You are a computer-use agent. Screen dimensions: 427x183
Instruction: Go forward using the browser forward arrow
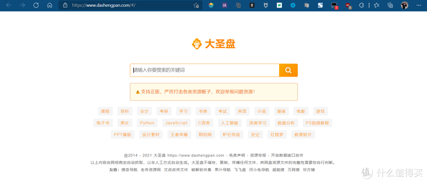pyautogui.click(x=22, y=5)
